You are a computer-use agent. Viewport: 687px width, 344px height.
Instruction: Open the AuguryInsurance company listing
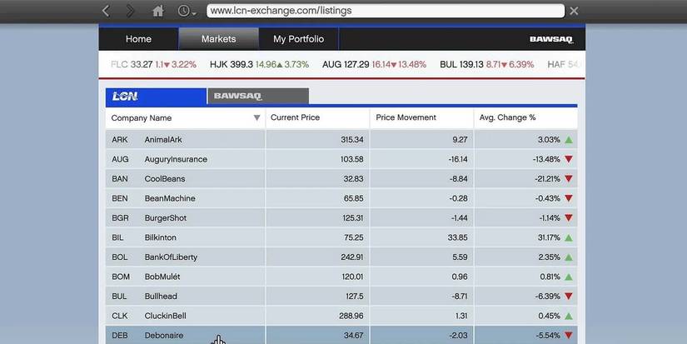341,159
